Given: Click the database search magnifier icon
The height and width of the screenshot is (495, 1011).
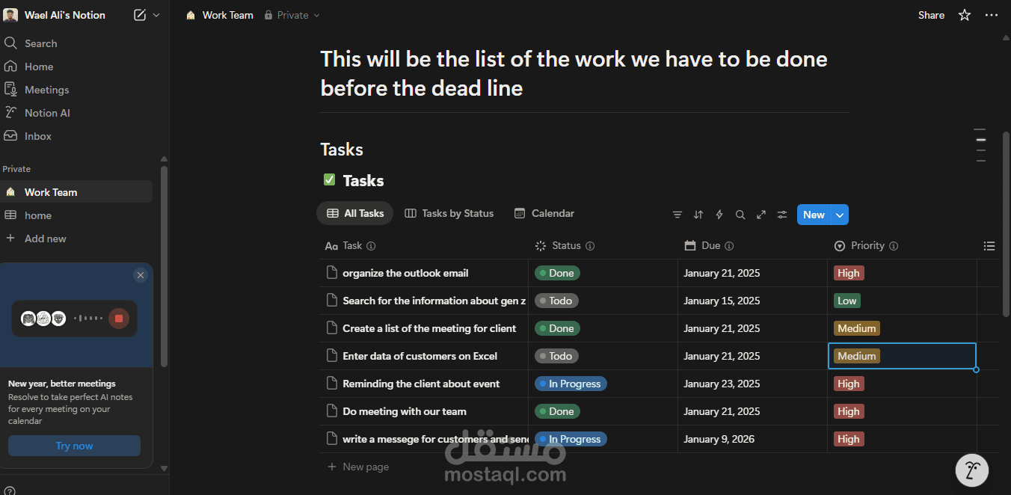Looking at the screenshot, I should (740, 215).
